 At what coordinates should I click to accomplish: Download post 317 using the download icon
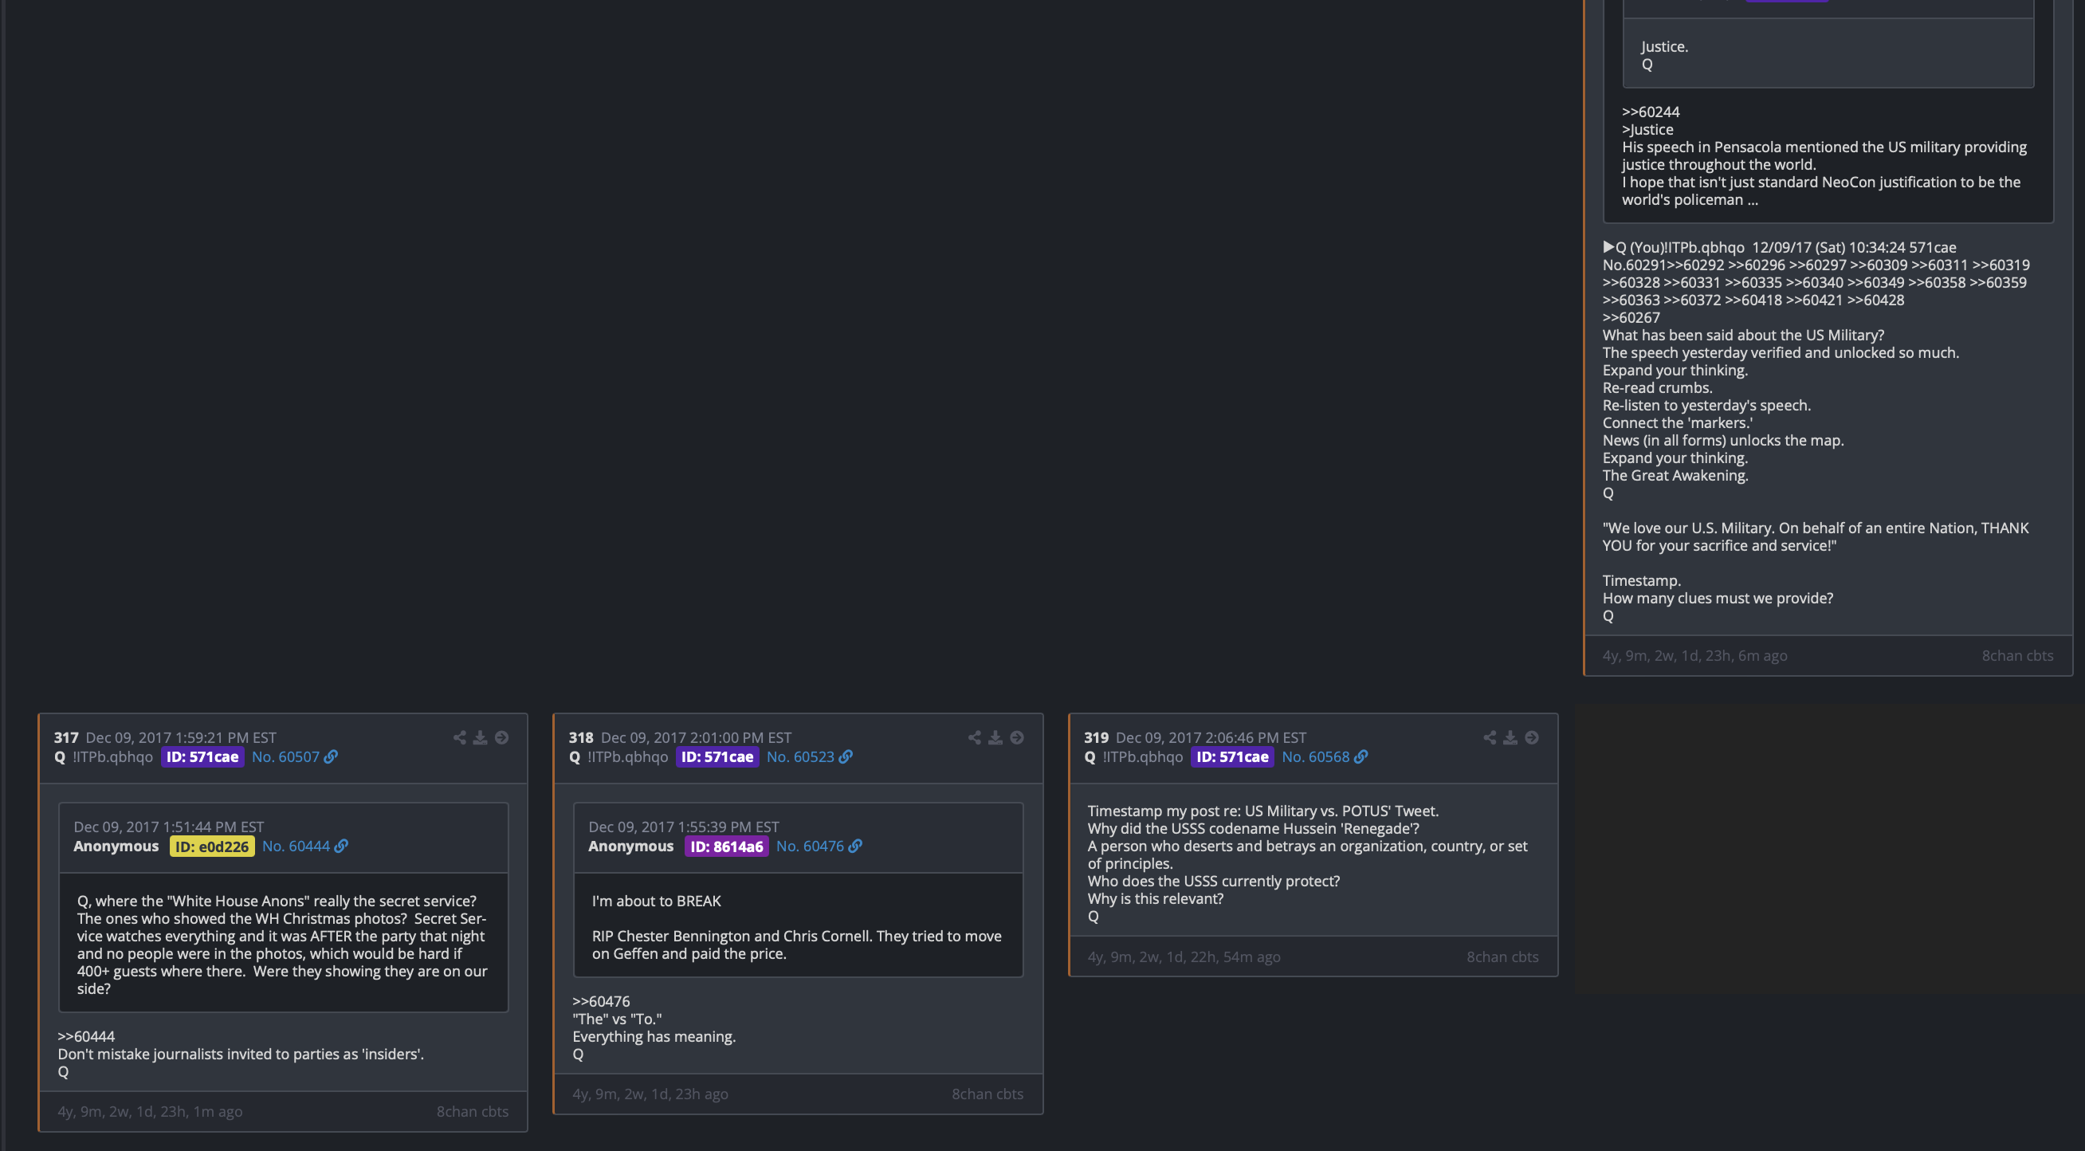point(480,737)
